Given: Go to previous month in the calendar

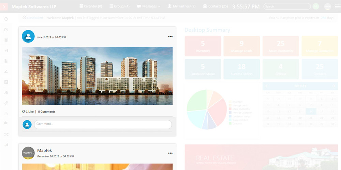Looking at the screenshot, I should 267,86.
